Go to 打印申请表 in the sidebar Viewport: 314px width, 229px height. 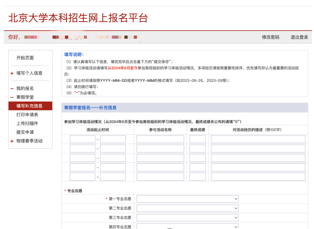[x=27, y=115]
